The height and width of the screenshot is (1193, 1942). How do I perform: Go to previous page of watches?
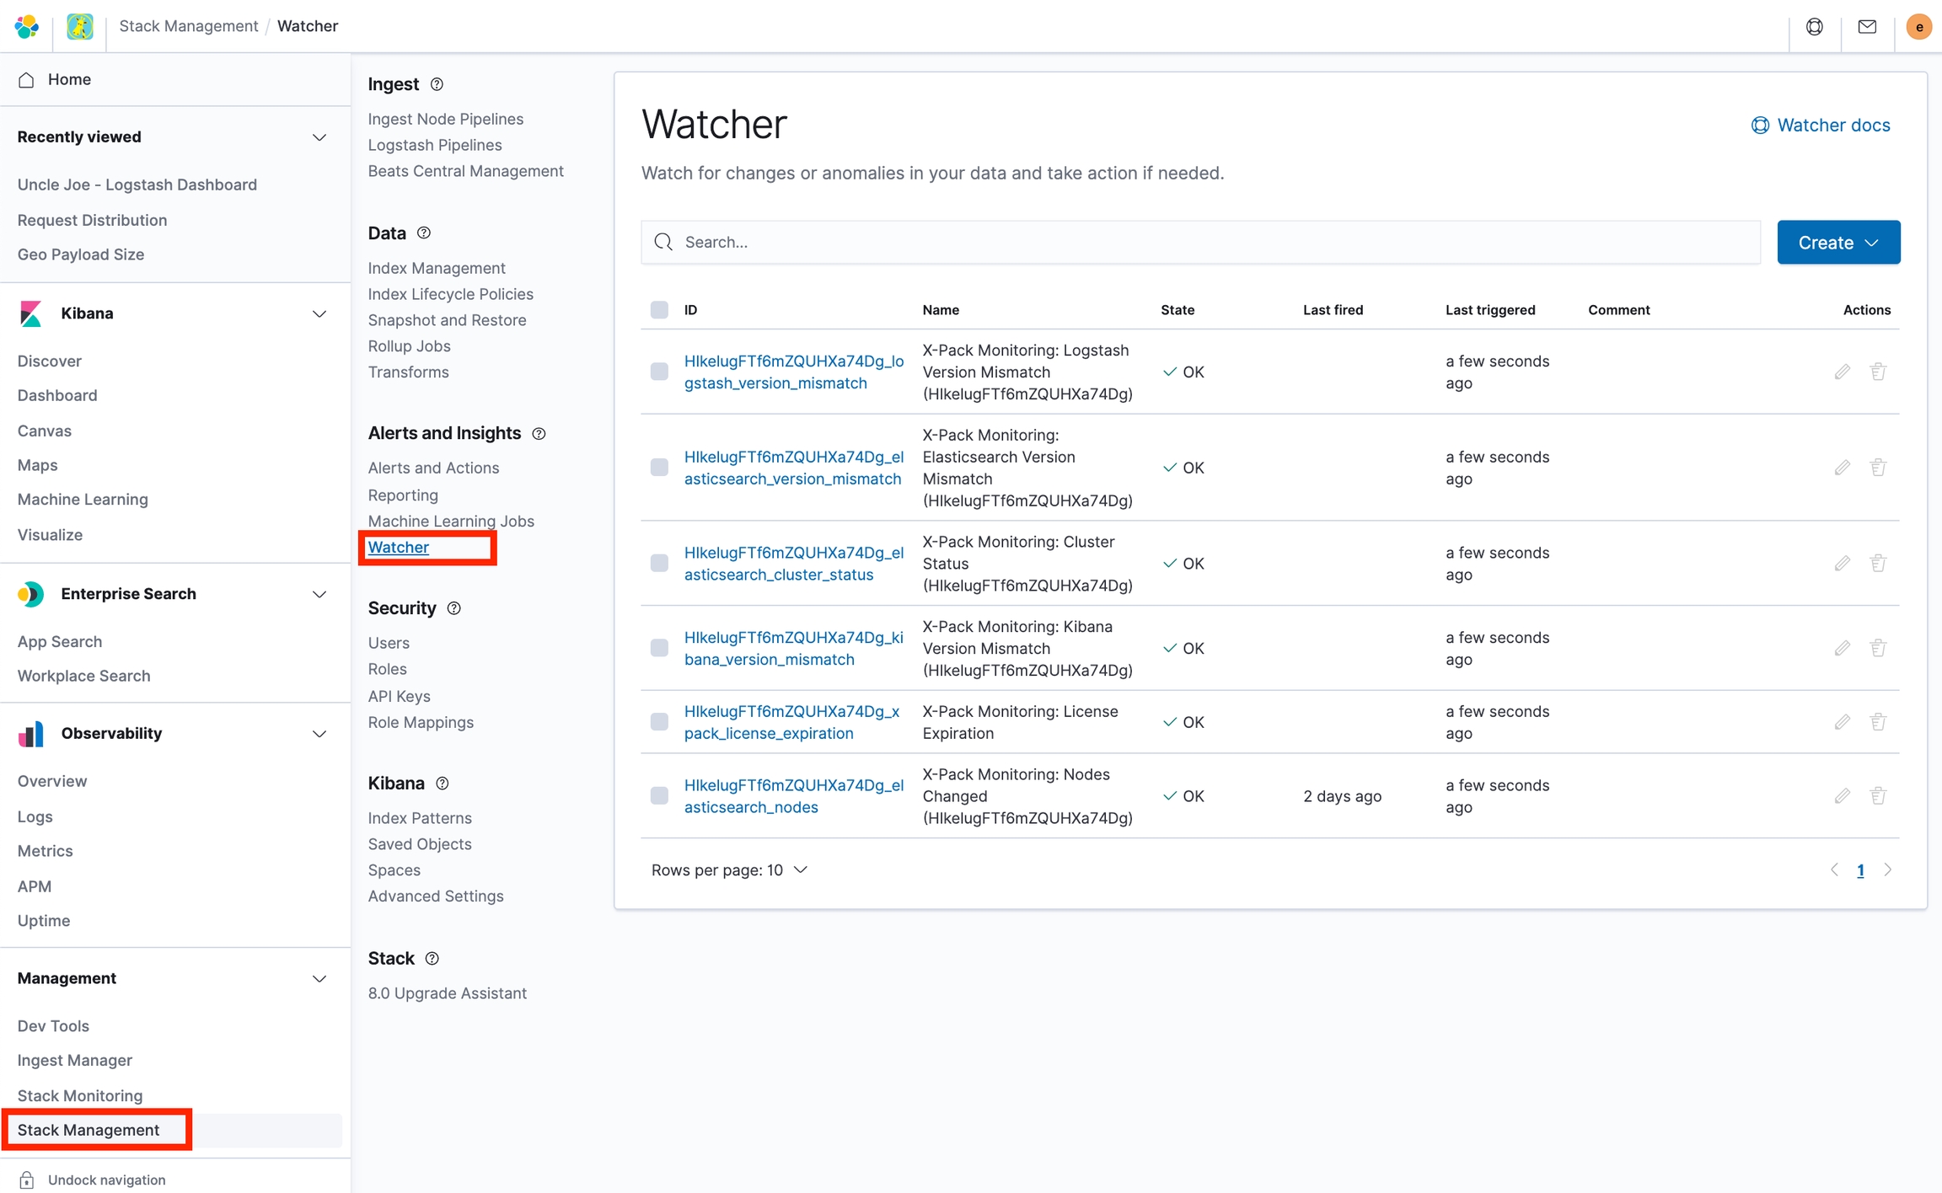[x=1834, y=870]
